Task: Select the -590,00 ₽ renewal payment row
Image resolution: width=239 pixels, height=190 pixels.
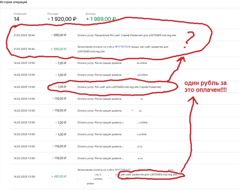Action: 124,35
